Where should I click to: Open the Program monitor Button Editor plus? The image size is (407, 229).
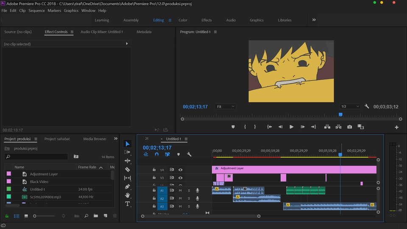(x=397, y=127)
